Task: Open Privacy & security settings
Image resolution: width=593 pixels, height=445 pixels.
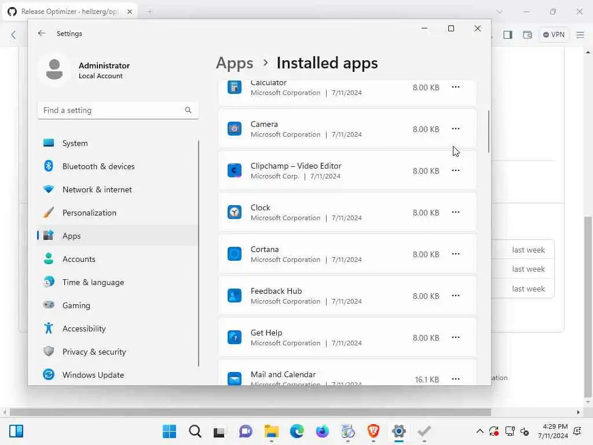Action: coord(118,352)
